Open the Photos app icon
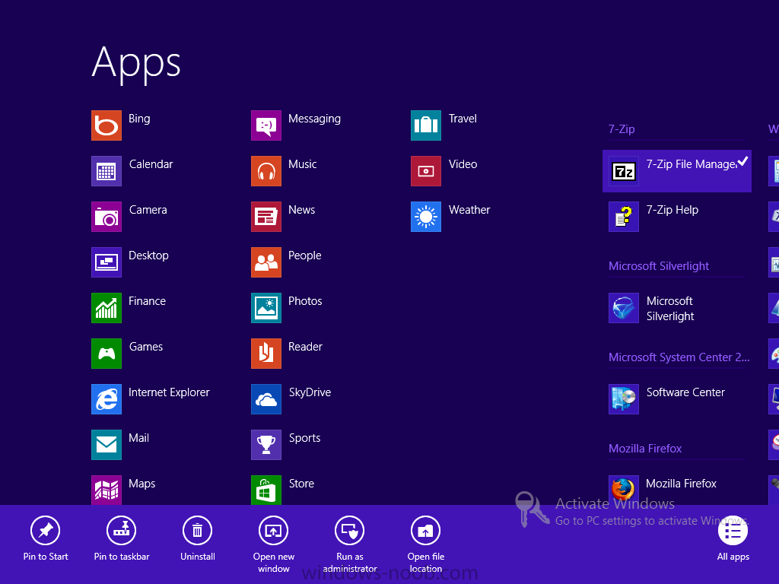Viewport: 779px width, 584px height. (x=266, y=308)
